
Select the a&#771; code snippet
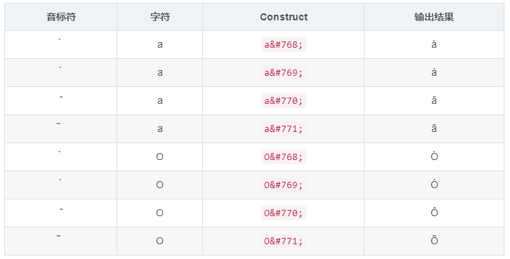pyautogui.click(x=283, y=129)
